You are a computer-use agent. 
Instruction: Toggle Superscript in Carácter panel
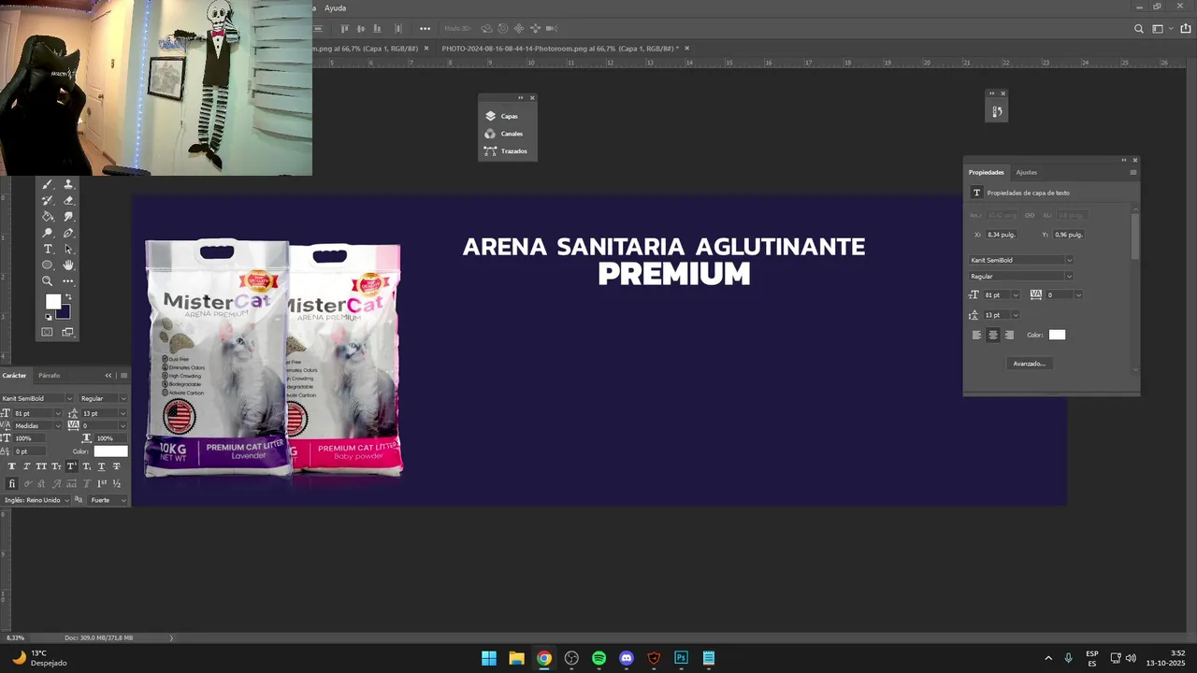pyautogui.click(x=71, y=466)
